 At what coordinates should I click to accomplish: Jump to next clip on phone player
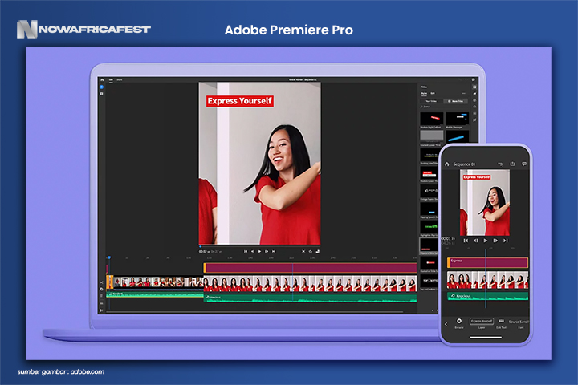tap(506, 241)
